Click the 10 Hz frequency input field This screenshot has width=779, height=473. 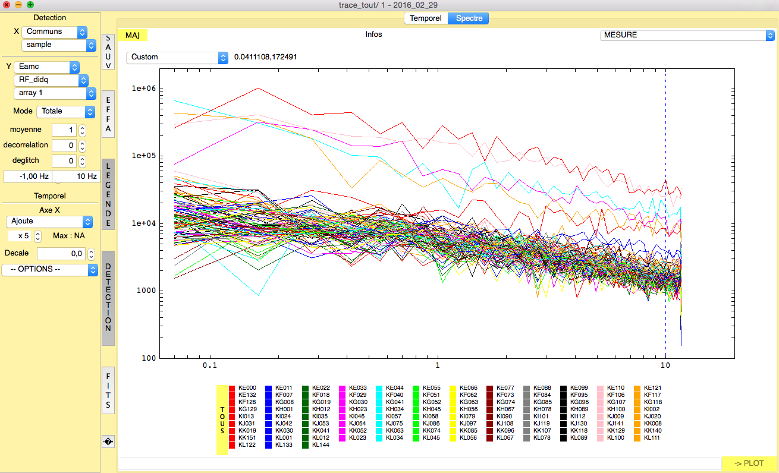point(76,176)
